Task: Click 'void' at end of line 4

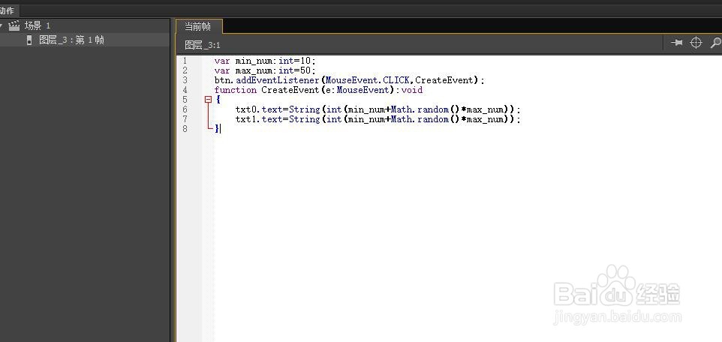Action: [x=411, y=90]
